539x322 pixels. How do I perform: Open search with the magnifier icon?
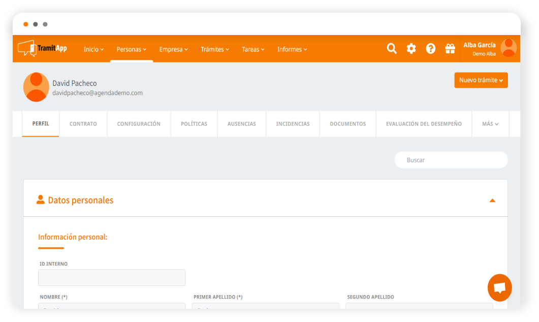[392, 49]
